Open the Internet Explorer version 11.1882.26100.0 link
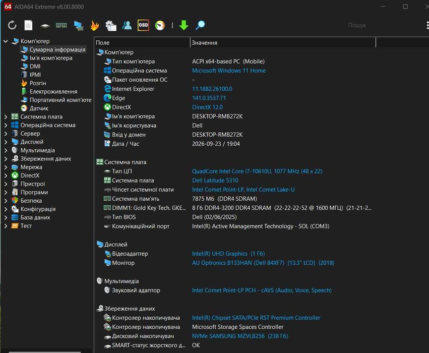The width and height of the screenshot is (429, 353). (212, 89)
